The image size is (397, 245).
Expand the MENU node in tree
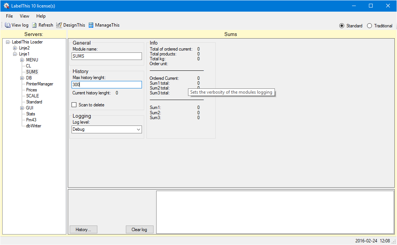coord(22,60)
